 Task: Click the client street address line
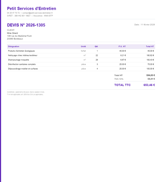point(19,36)
